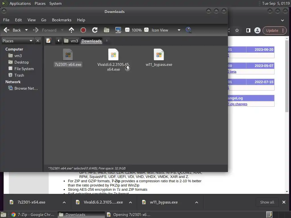Click Show Desktop icon in the bottom panel
This screenshot has height=218, width=291.
tap(3, 215)
